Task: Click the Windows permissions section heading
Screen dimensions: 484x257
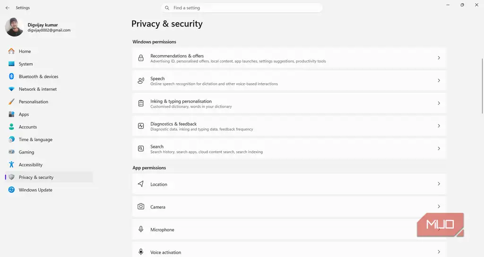Action: pyautogui.click(x=155, y=42)
